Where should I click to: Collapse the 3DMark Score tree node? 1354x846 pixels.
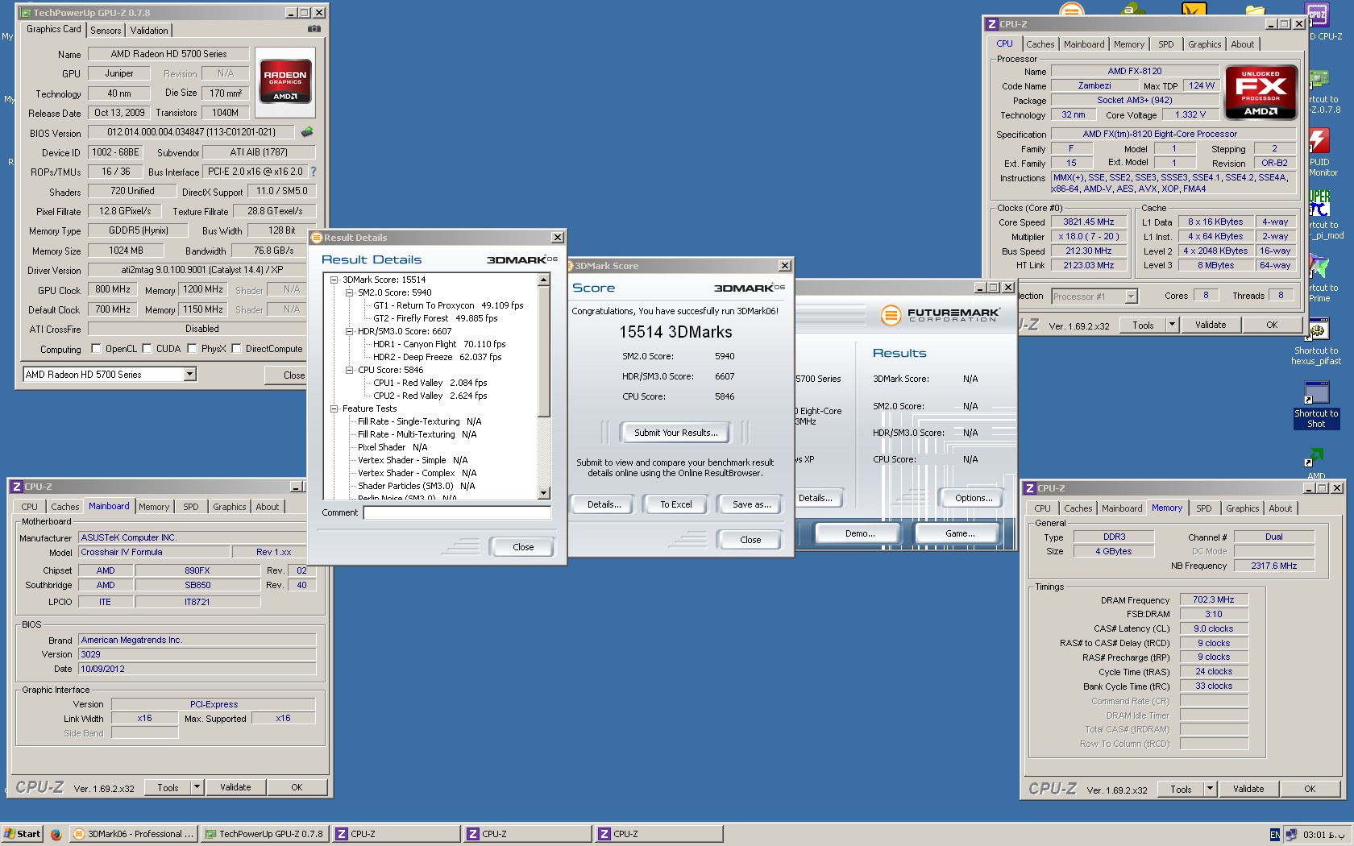coord(334,280)
